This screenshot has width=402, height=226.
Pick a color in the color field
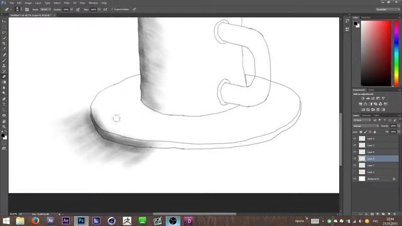click(376, 53)
